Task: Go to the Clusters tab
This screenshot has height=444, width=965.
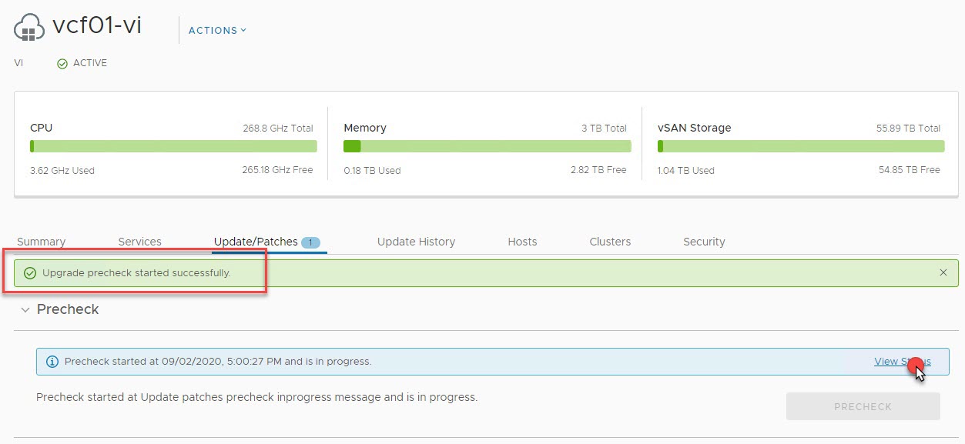Action: [x=610, y=242]
